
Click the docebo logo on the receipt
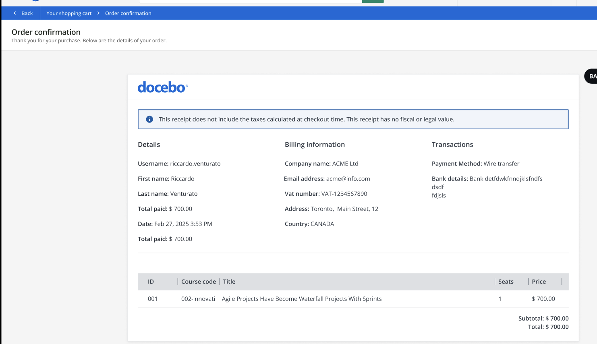click(163, 87)
